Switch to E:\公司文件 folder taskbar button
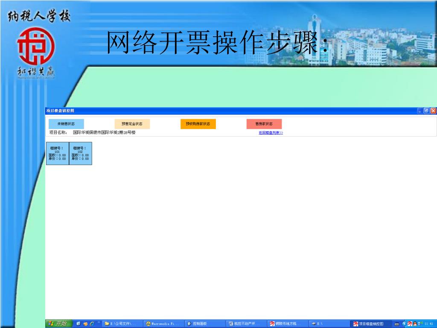 [122, 324]
